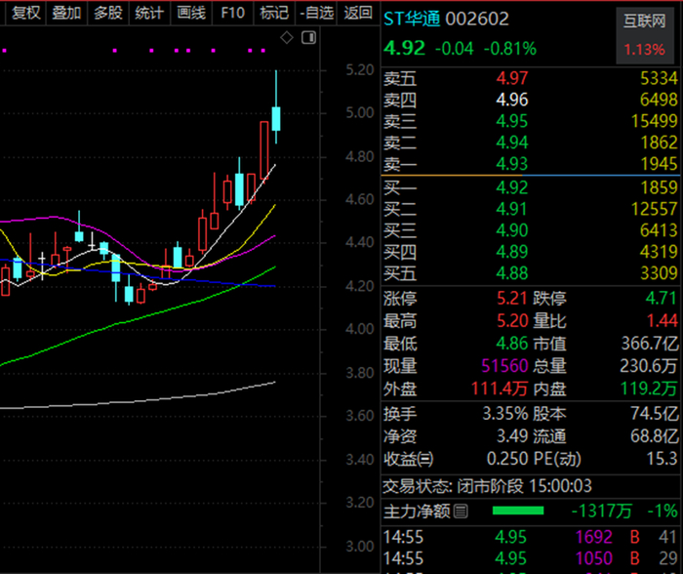Toggle -自选 to remove from watchlist

pyautogui.click(x=316, y=13)
